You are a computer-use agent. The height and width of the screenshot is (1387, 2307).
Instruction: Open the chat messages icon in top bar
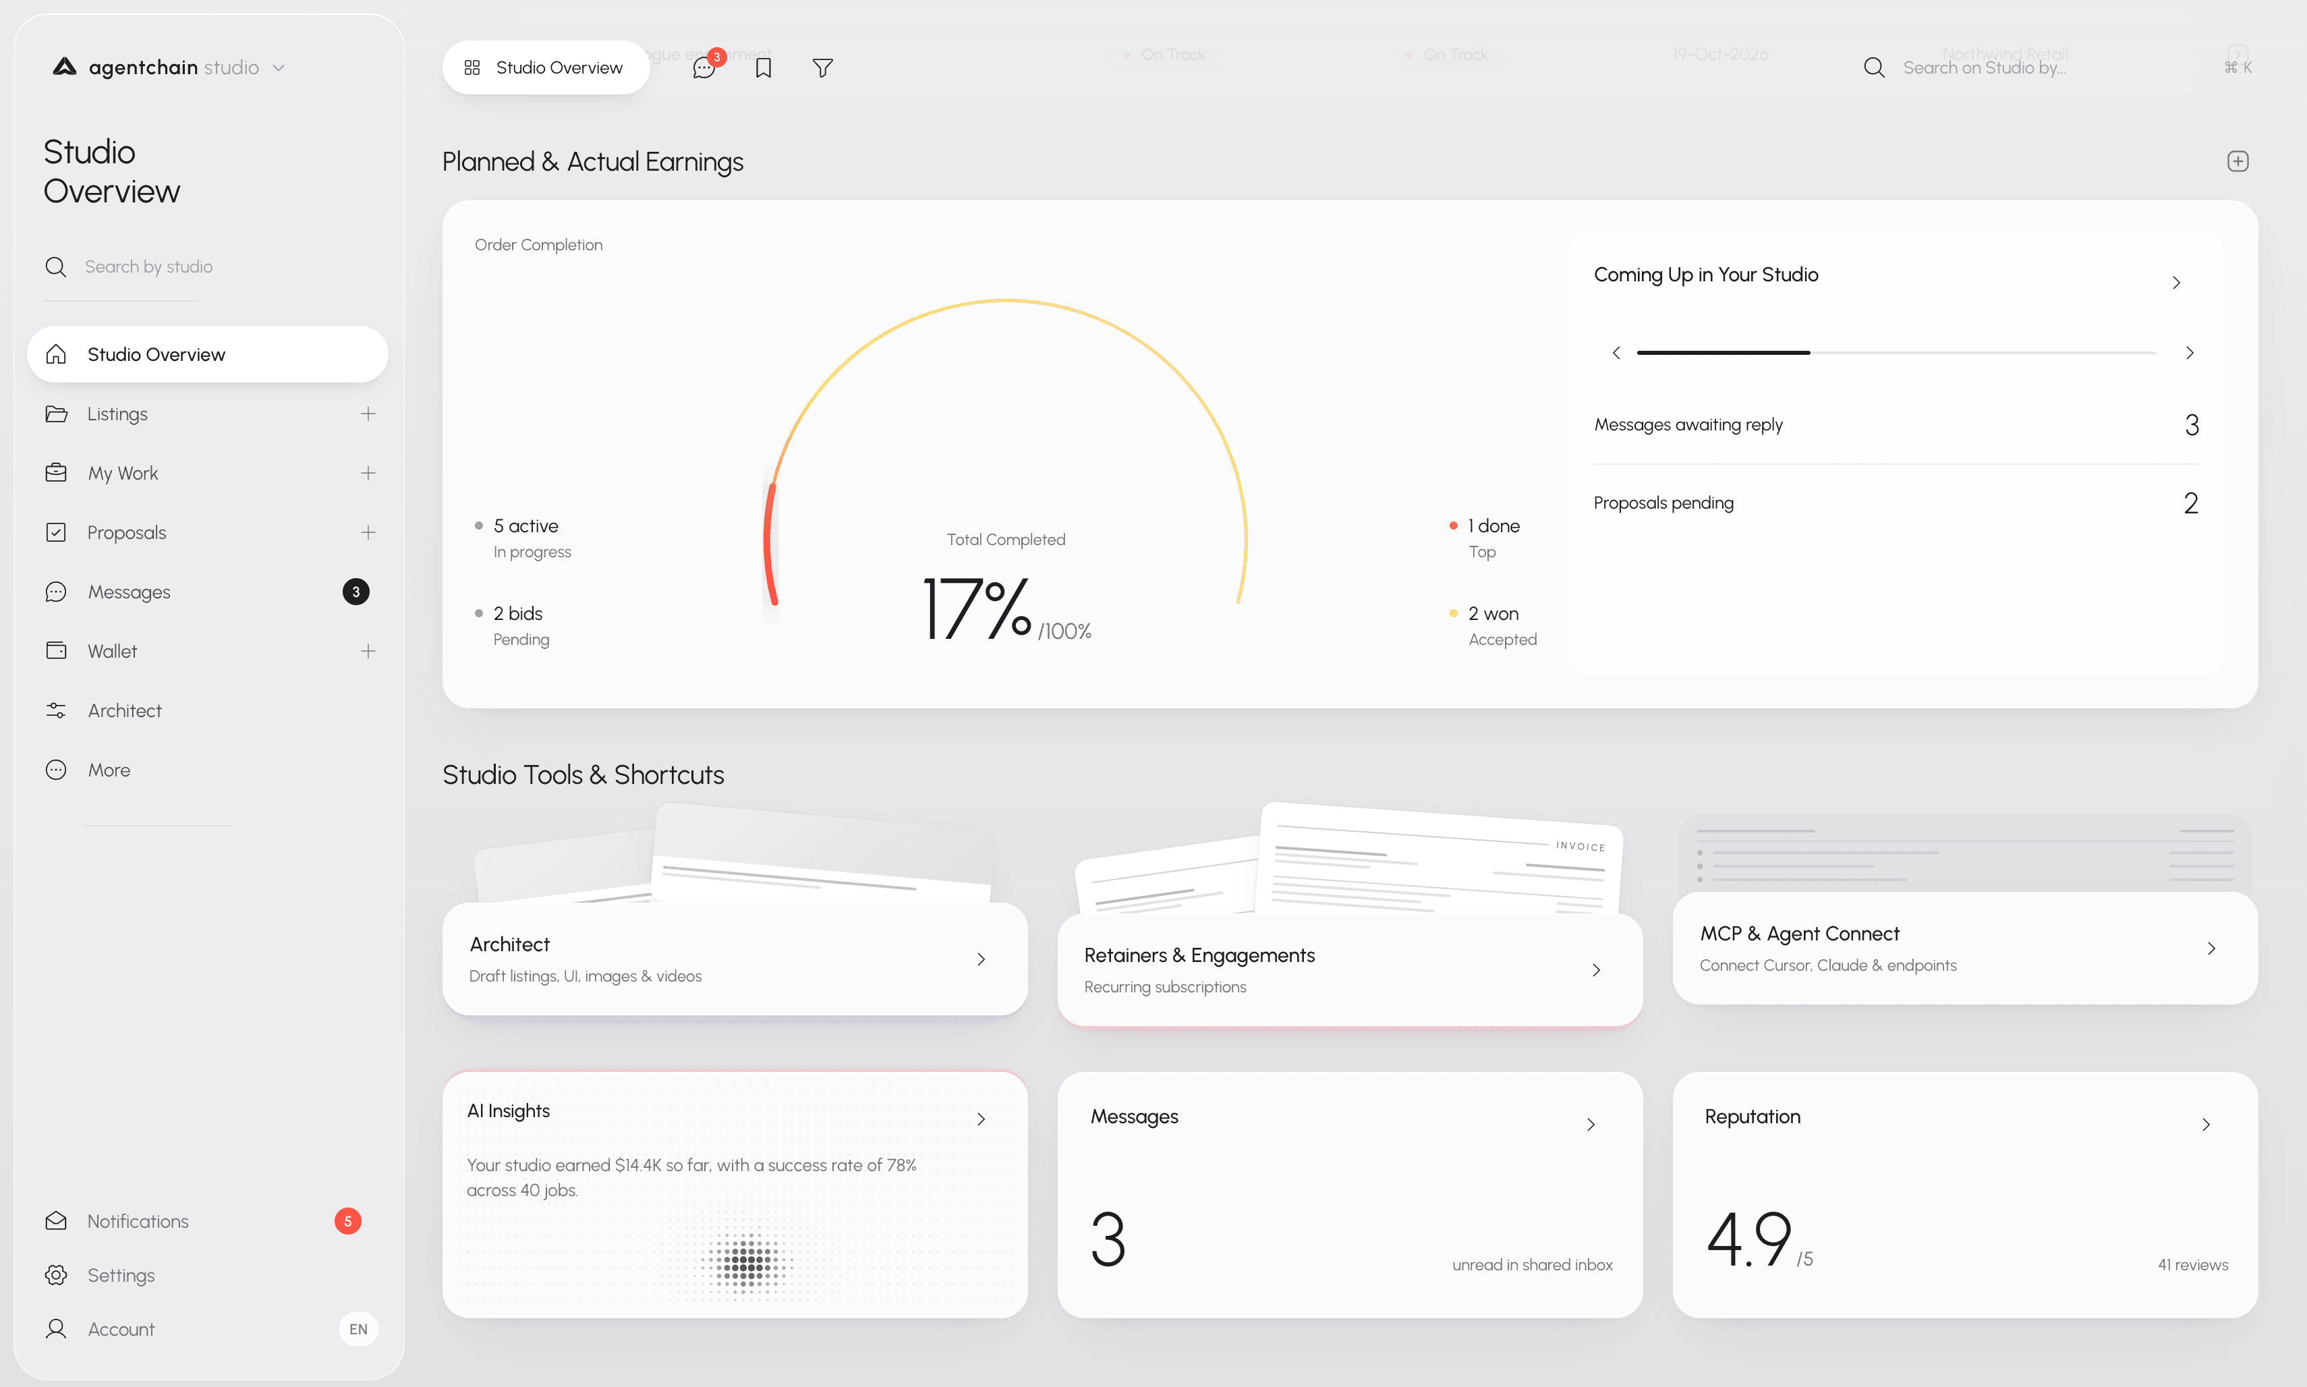(704, 67)
